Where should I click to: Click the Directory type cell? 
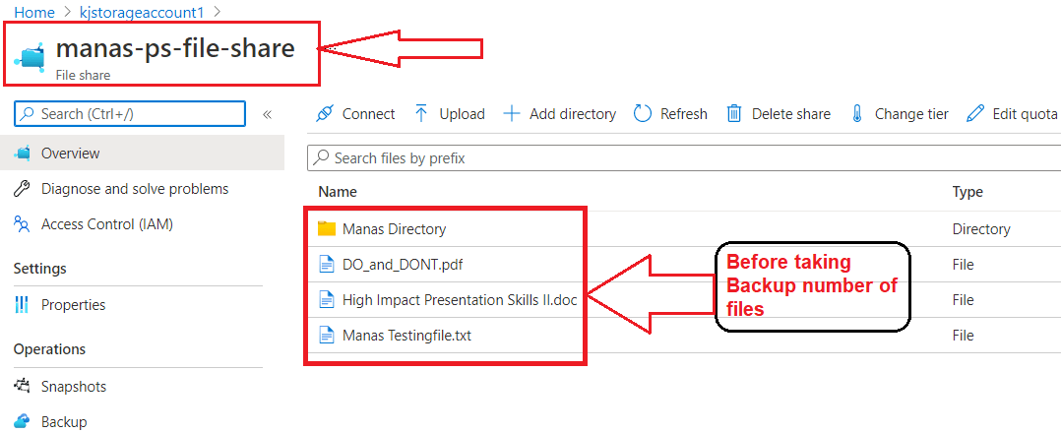pos(980,228)
